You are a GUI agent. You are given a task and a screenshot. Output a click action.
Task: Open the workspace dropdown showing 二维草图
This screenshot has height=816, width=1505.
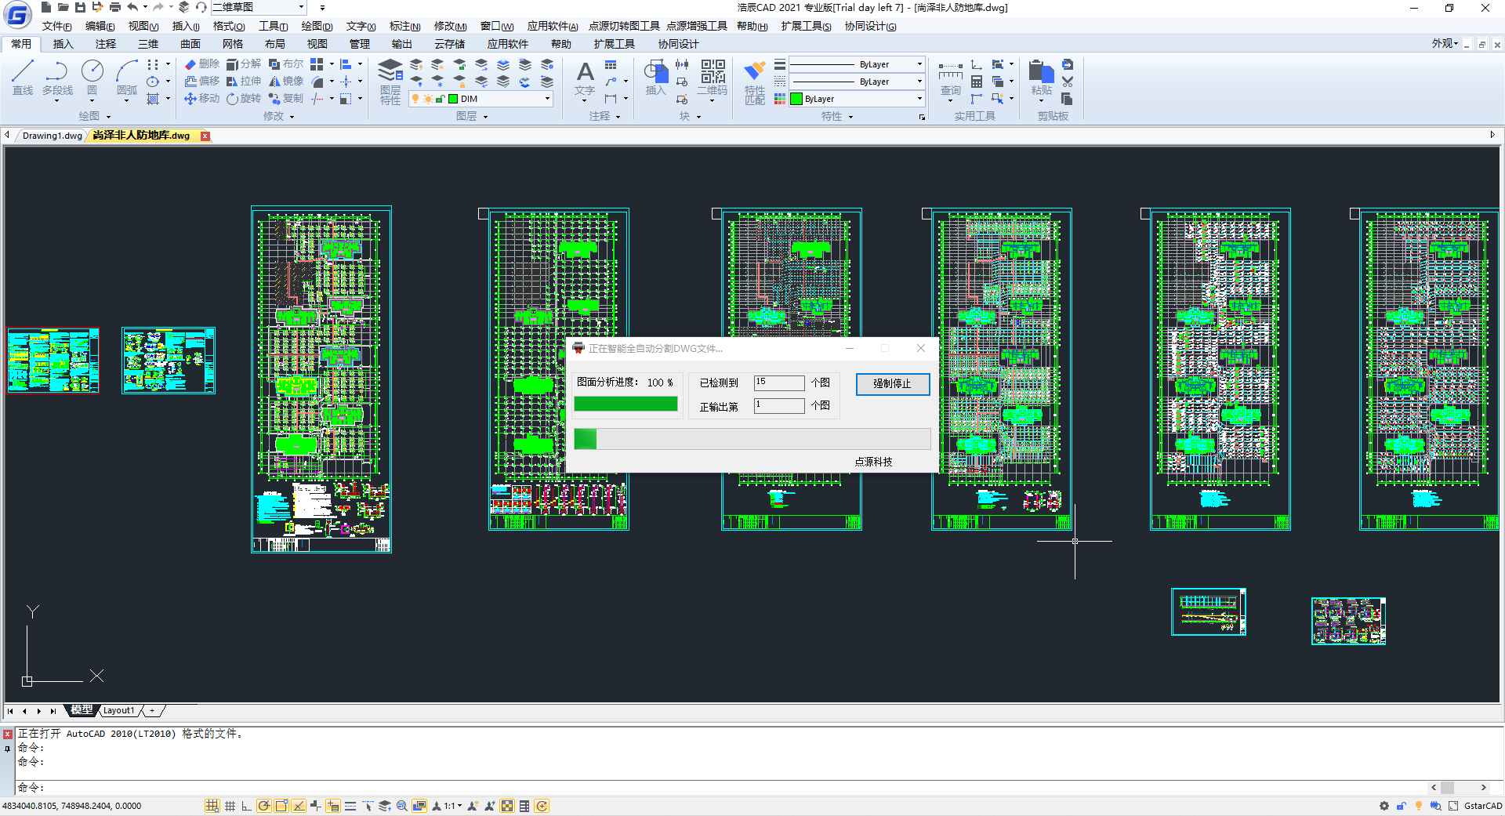coord(258,7)
